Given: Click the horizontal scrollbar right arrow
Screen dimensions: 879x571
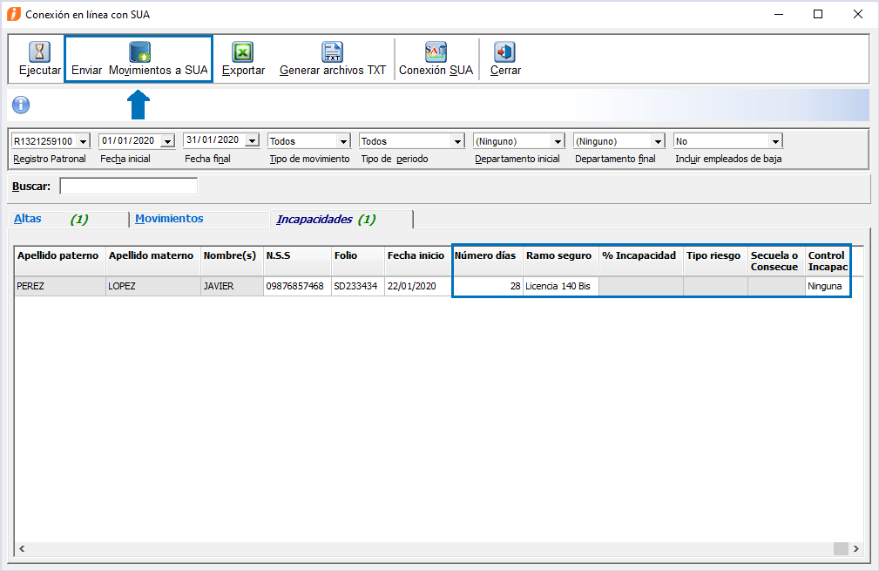Looking at the screenshot, I should click(856, 548).
